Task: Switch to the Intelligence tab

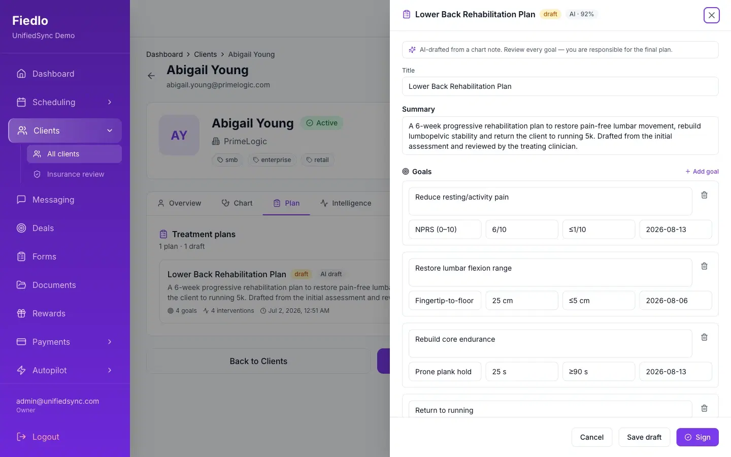Action: [x=346, y=203]
